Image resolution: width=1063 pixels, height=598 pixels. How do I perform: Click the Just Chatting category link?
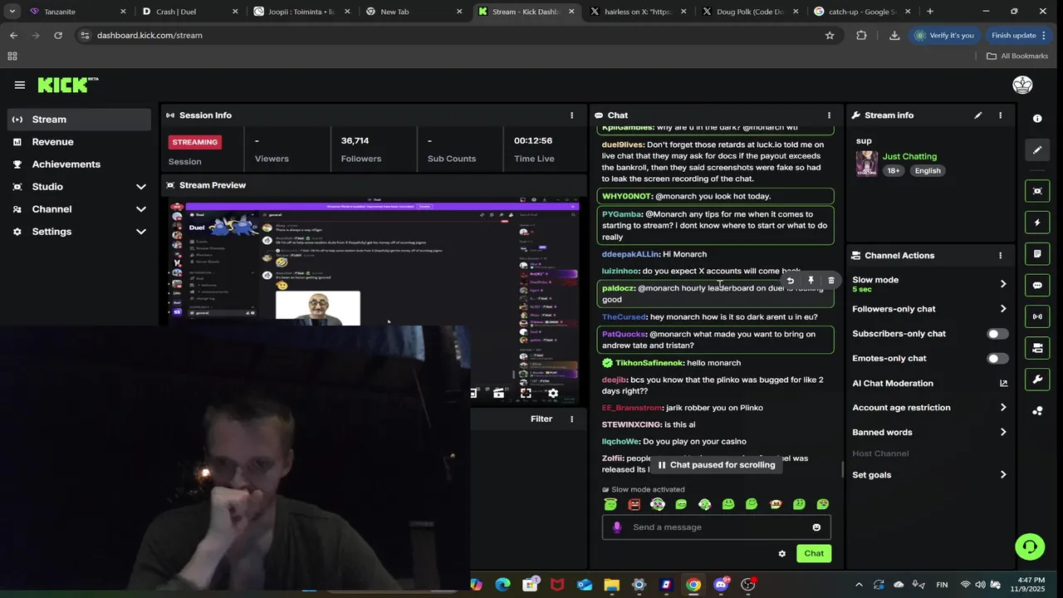909,157
